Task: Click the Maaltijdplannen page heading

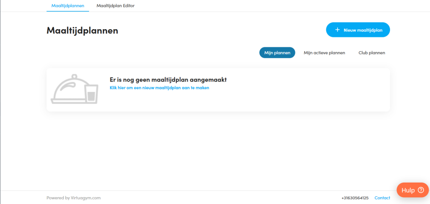Action: point(82,30)
